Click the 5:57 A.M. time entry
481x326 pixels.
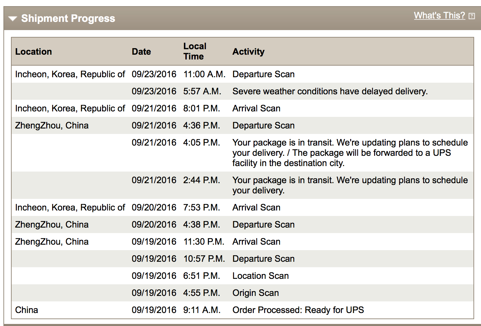pyautogui.click(x=202, y=91)
